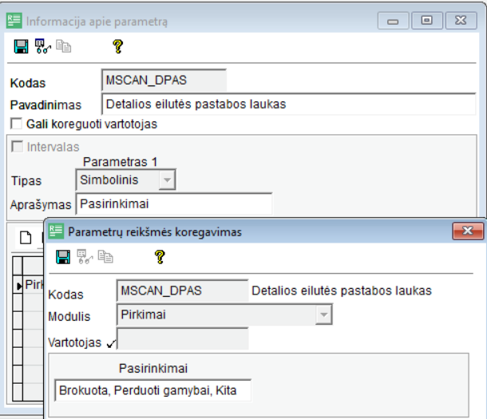Viewport: 487px width, 419px height.
Task: Maximize the Informacija apie parametrą window
Action: pyautogui.click(x=427, y=22)
